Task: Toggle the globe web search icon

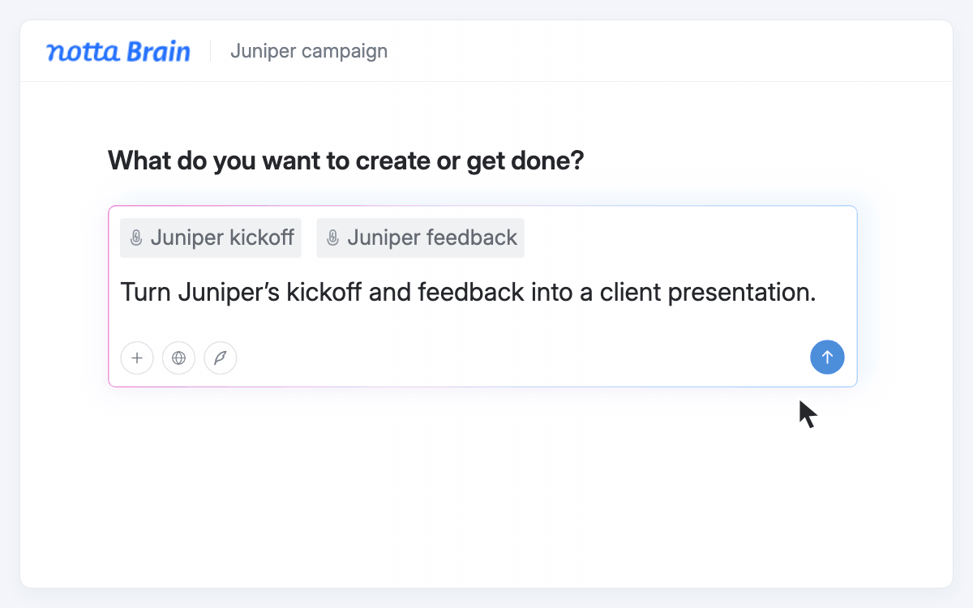Action: coord(178,358)
